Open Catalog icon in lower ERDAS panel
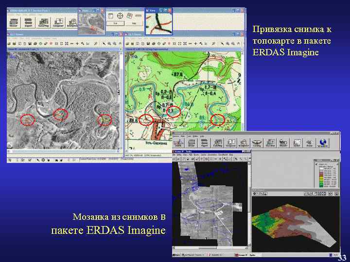This screenshot has height=262, width=350. click(257, 143)
